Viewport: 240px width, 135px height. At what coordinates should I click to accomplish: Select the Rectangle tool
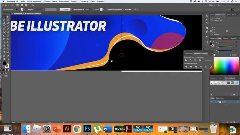(4, 29)
